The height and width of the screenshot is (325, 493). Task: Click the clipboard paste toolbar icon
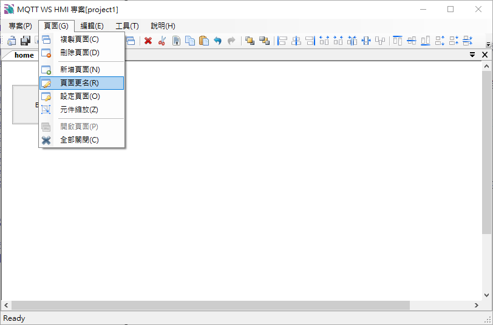coord(204,41)
